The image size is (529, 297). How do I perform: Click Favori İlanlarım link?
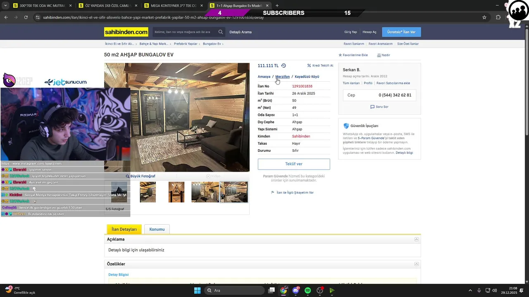pyautogui.click(x=354, y=44)
